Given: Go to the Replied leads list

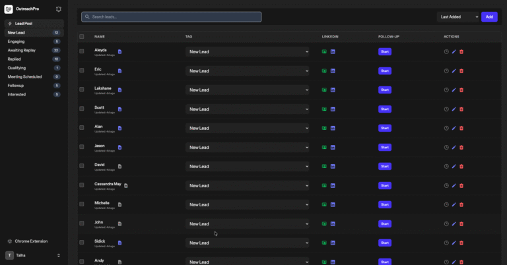Looking at the screenshot, I should [x=34, y=59].
